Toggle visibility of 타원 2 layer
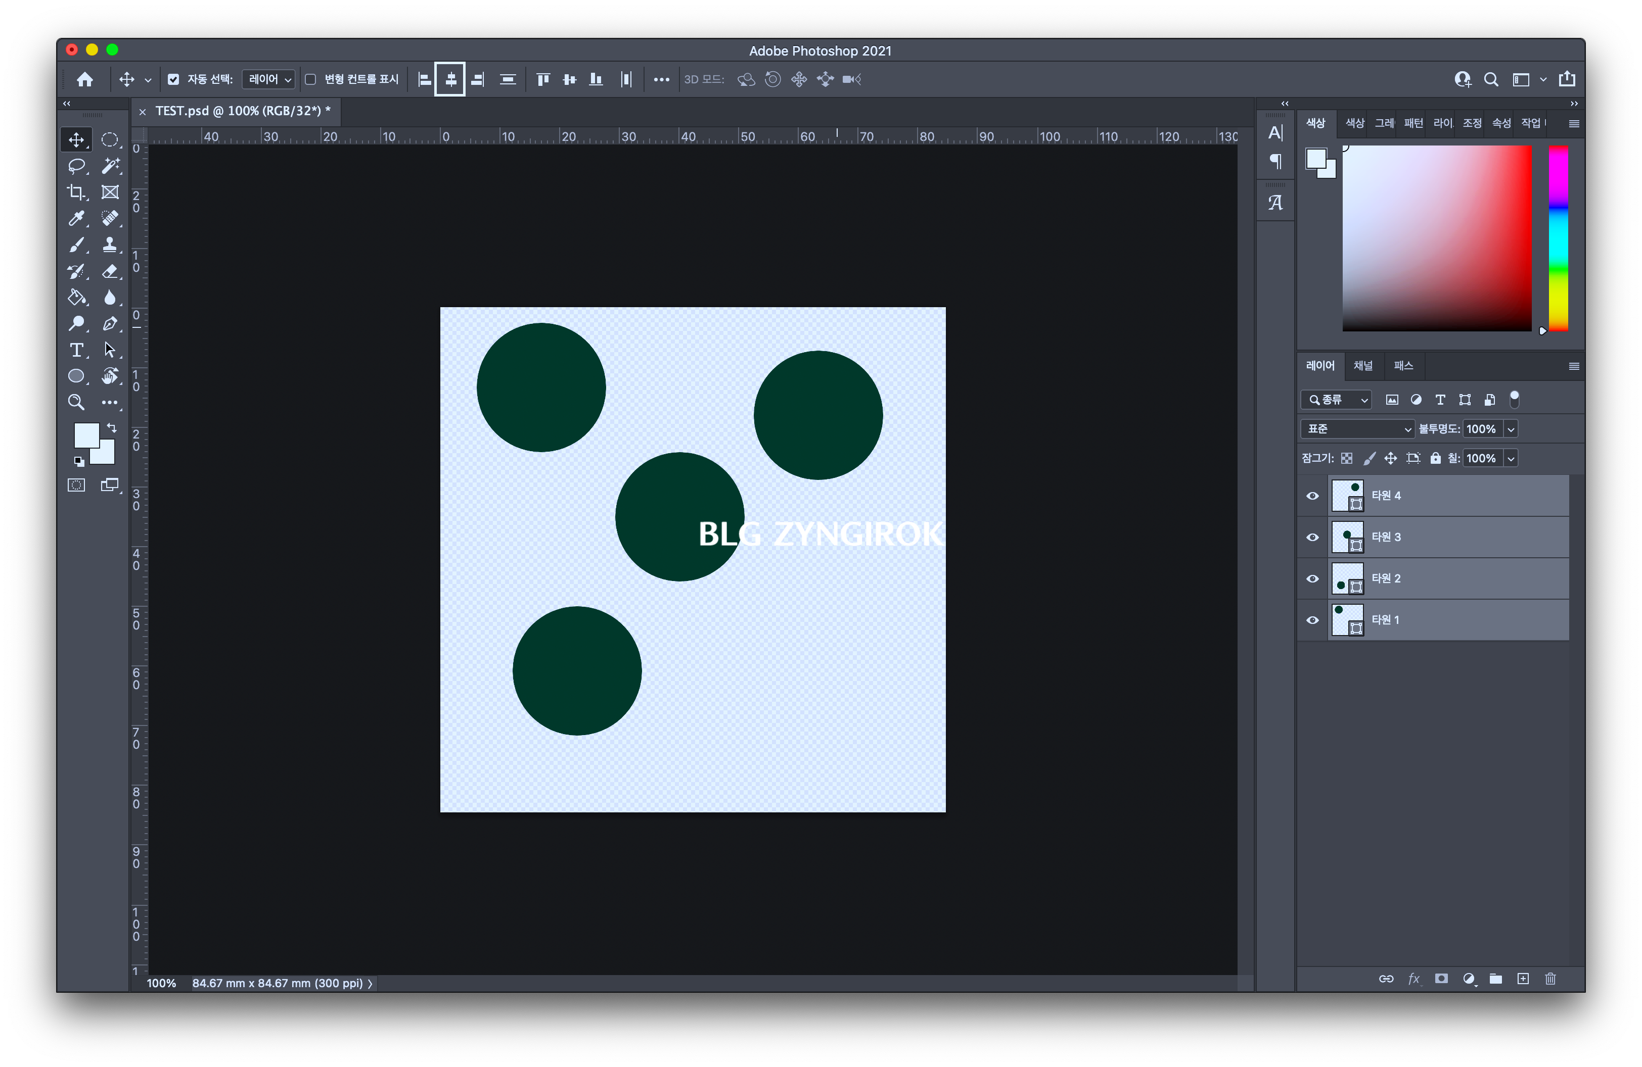The height and width of the screenshot is (1067, 1642). pos(1312,578)
